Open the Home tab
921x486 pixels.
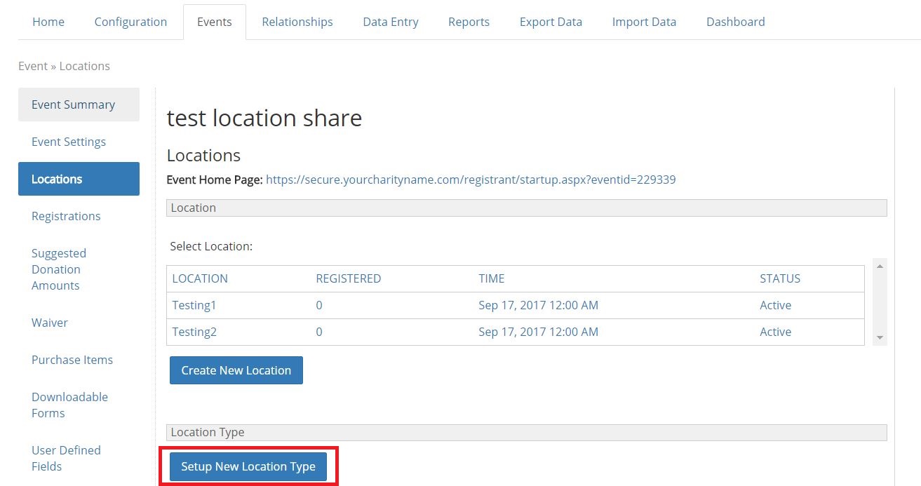(x=48, y=22)
